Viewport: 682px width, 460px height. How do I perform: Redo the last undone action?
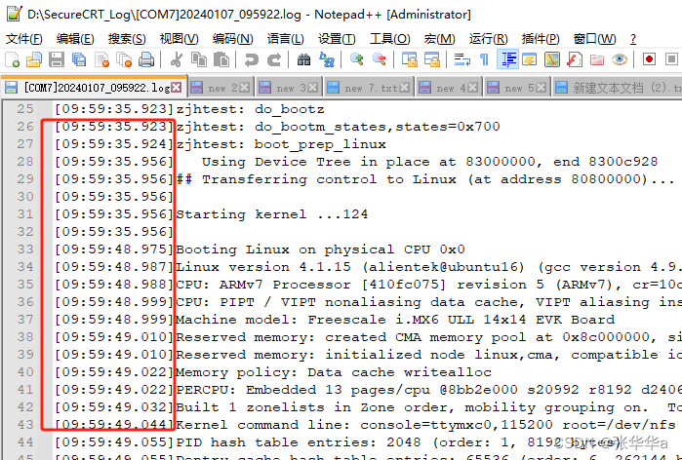pyautogui.click(x=274, y=59)
